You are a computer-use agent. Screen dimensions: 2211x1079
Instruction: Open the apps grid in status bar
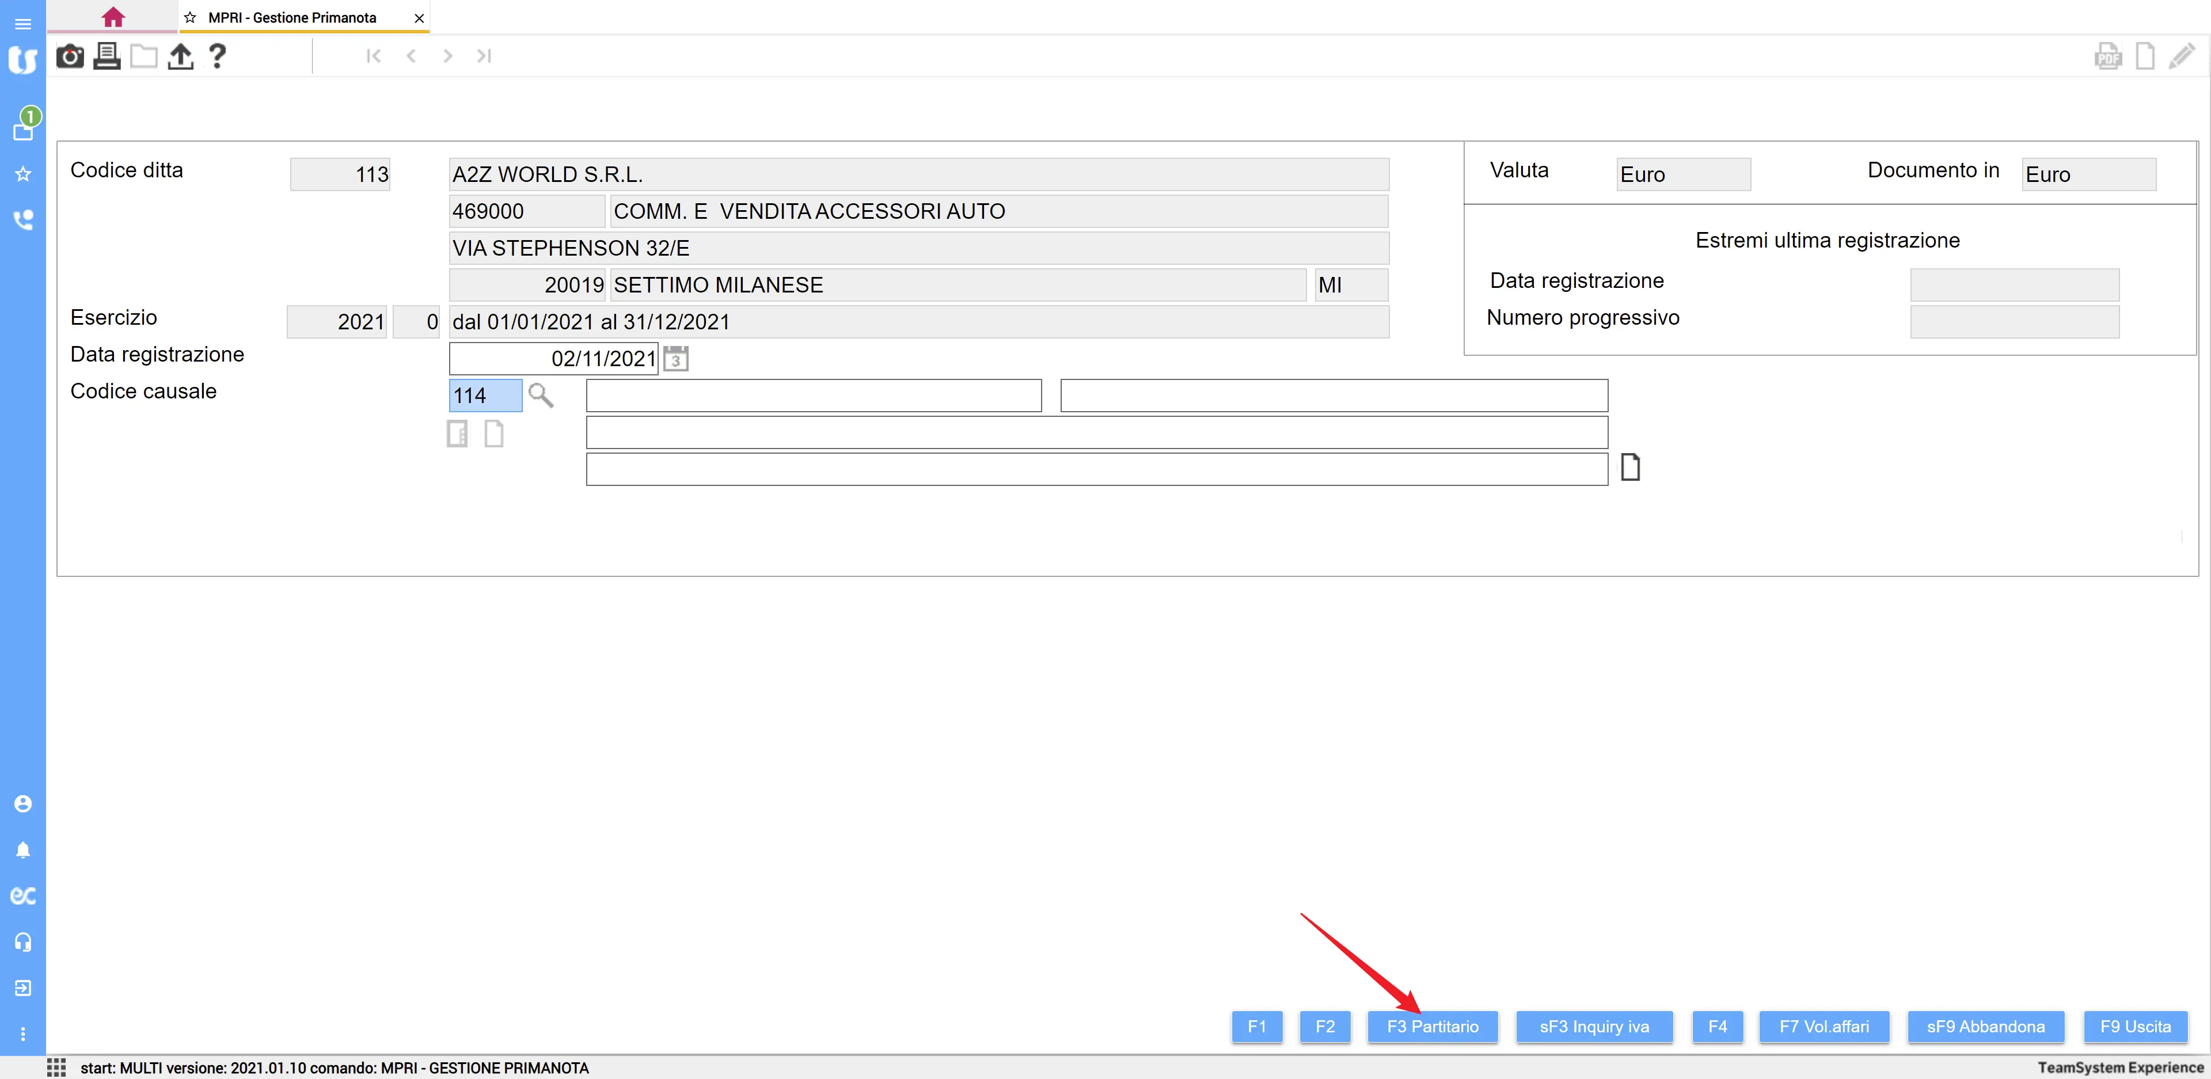point(56,1067)
